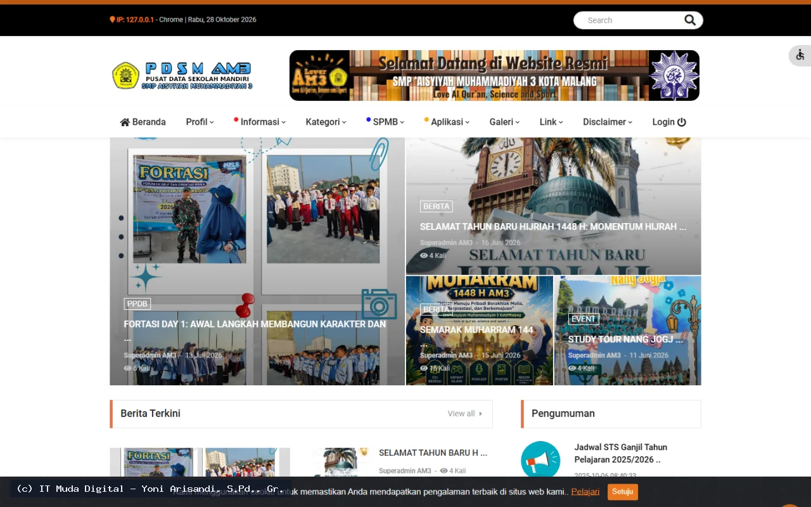Click the location pin icon near IP
This screenshot has height=507, width=811.
pyautogui.click(x=112, y=20)
